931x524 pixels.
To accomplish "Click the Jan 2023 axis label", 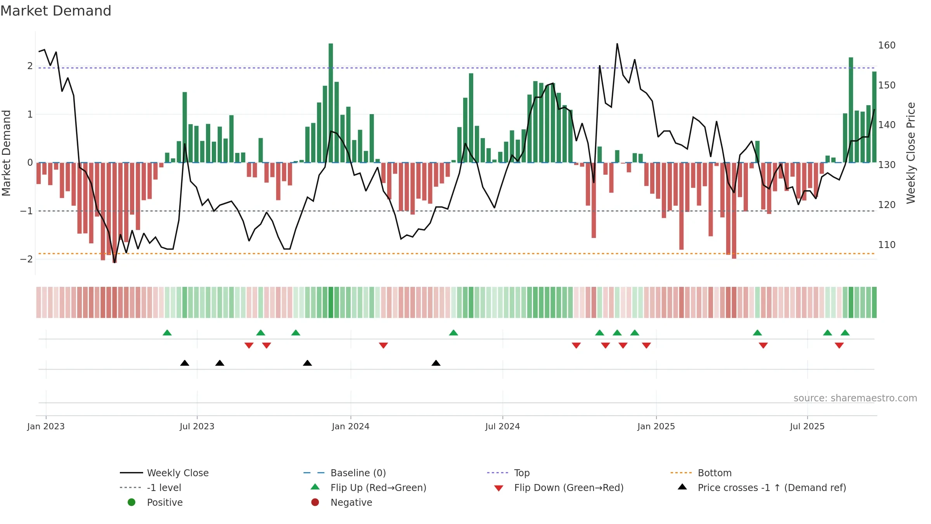I will 46,426.
